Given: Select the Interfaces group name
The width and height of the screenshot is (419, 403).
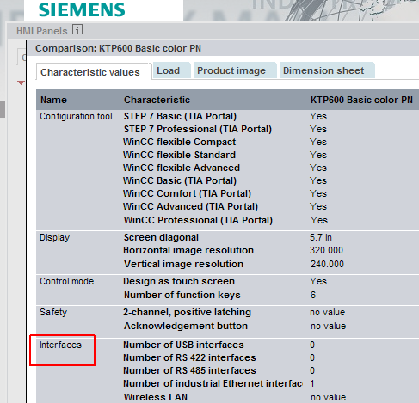Looking at the screenshot, I should 60,345.
